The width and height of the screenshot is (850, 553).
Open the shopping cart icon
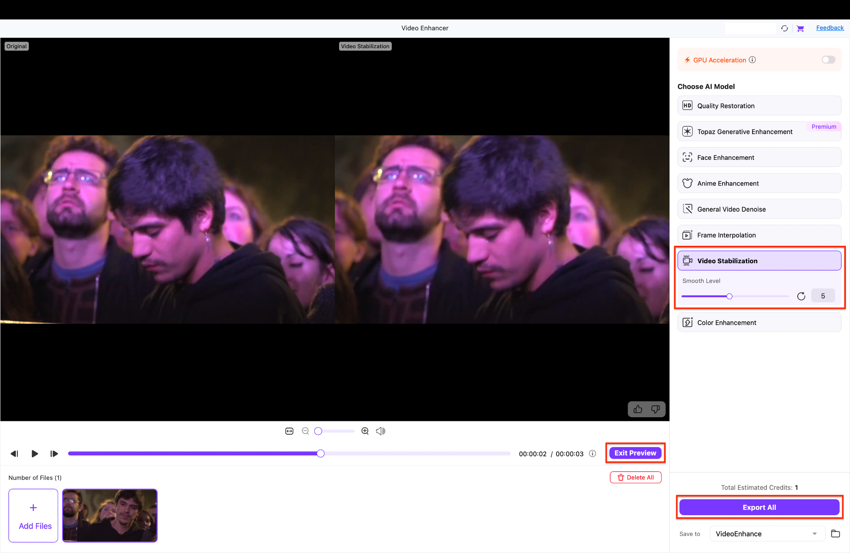(x=800, y=28)
